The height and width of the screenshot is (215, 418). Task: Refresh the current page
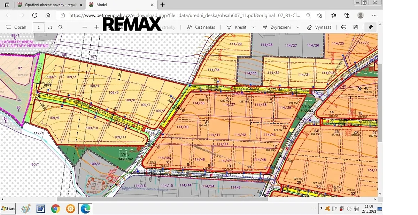34,15
